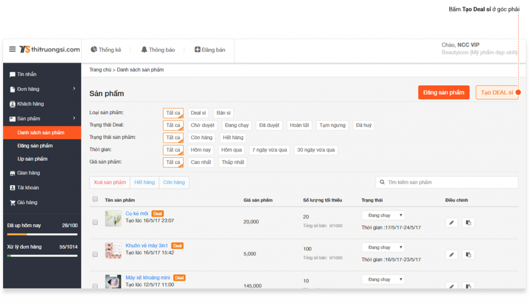
Task: Open the Khuôn vẽ mày 3in1 link
Action: pyautogui.click(x=147, y=246)
